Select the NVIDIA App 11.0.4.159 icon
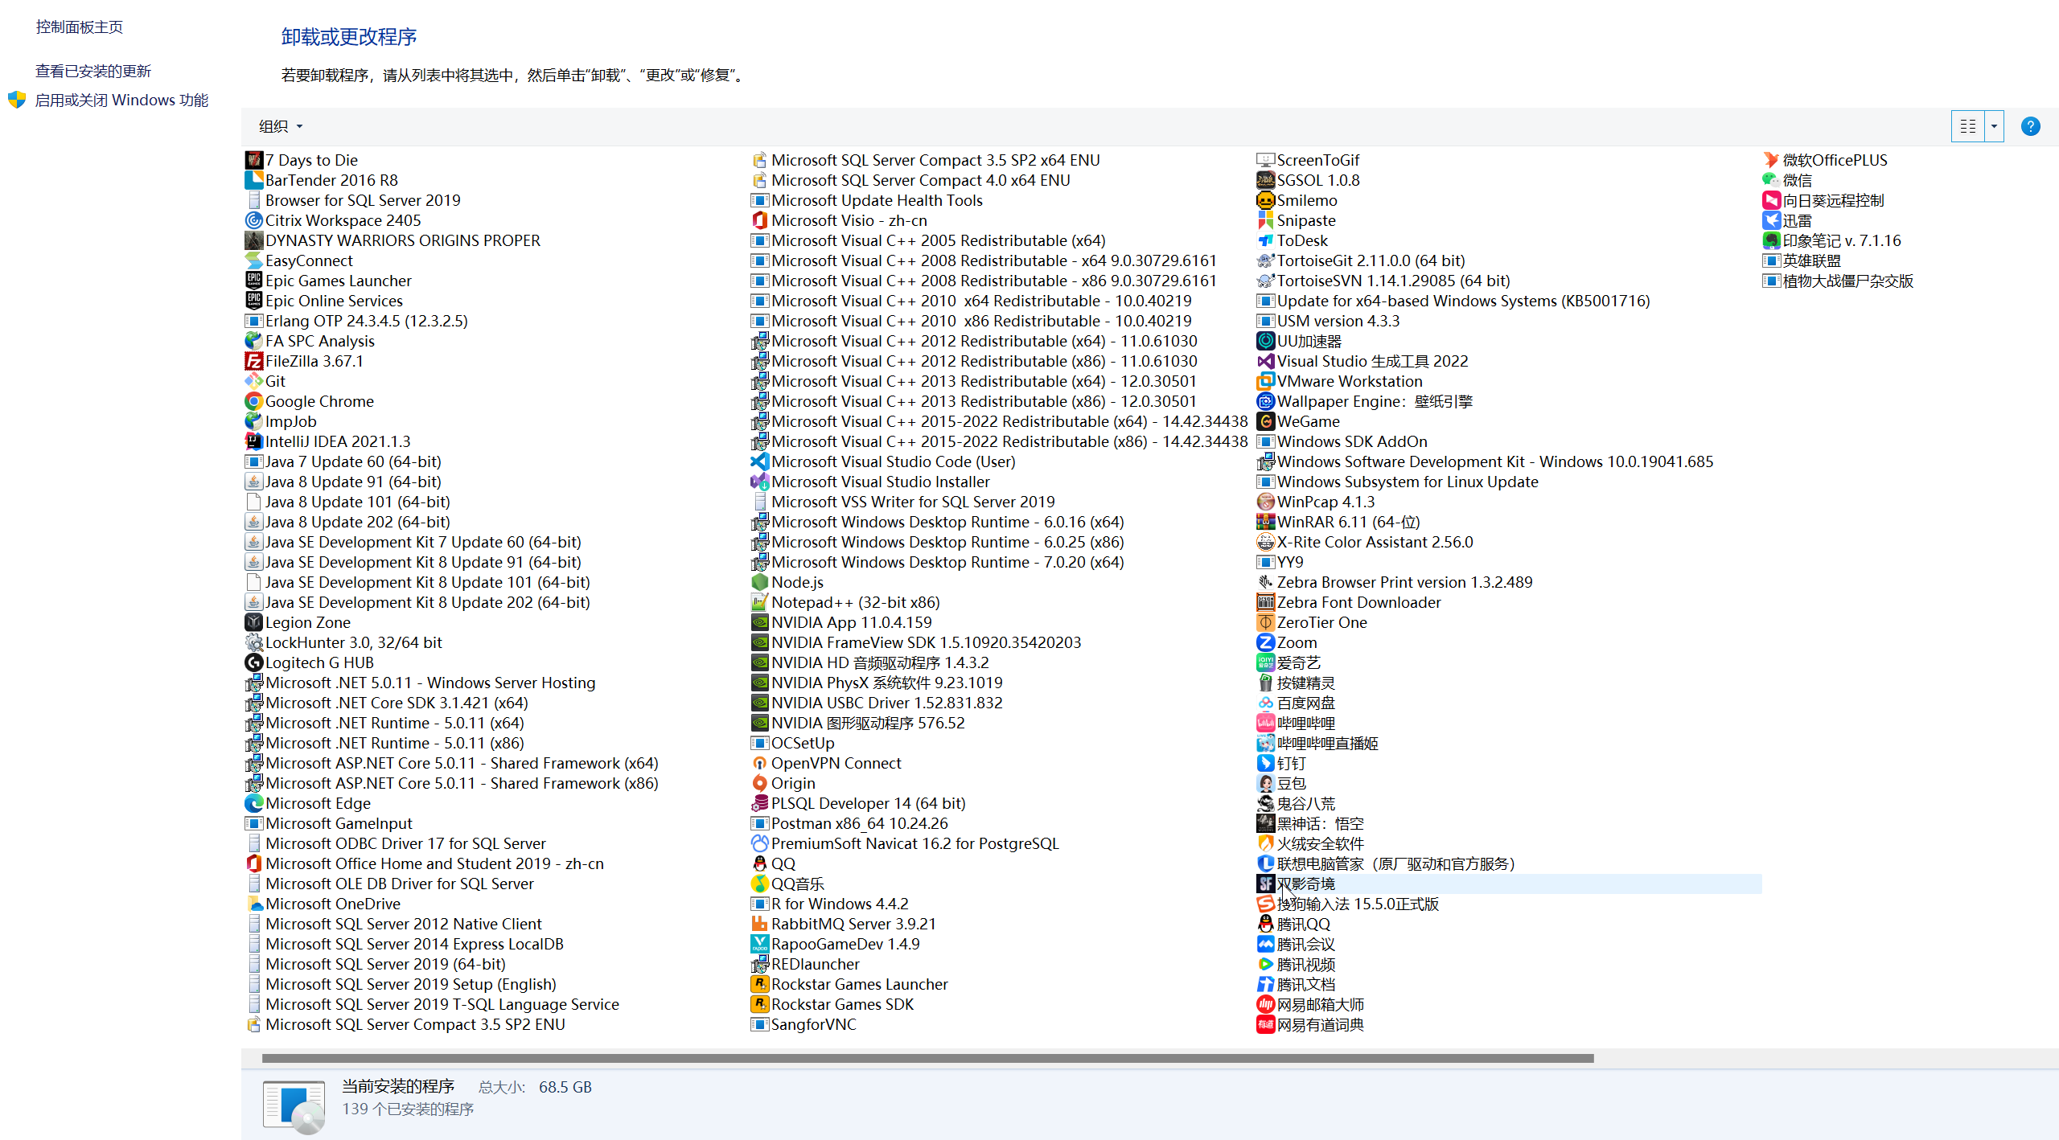The image size is (2059, 1140). [x=760, y=622]
